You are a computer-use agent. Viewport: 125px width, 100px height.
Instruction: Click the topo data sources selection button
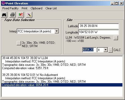(19, 43)
